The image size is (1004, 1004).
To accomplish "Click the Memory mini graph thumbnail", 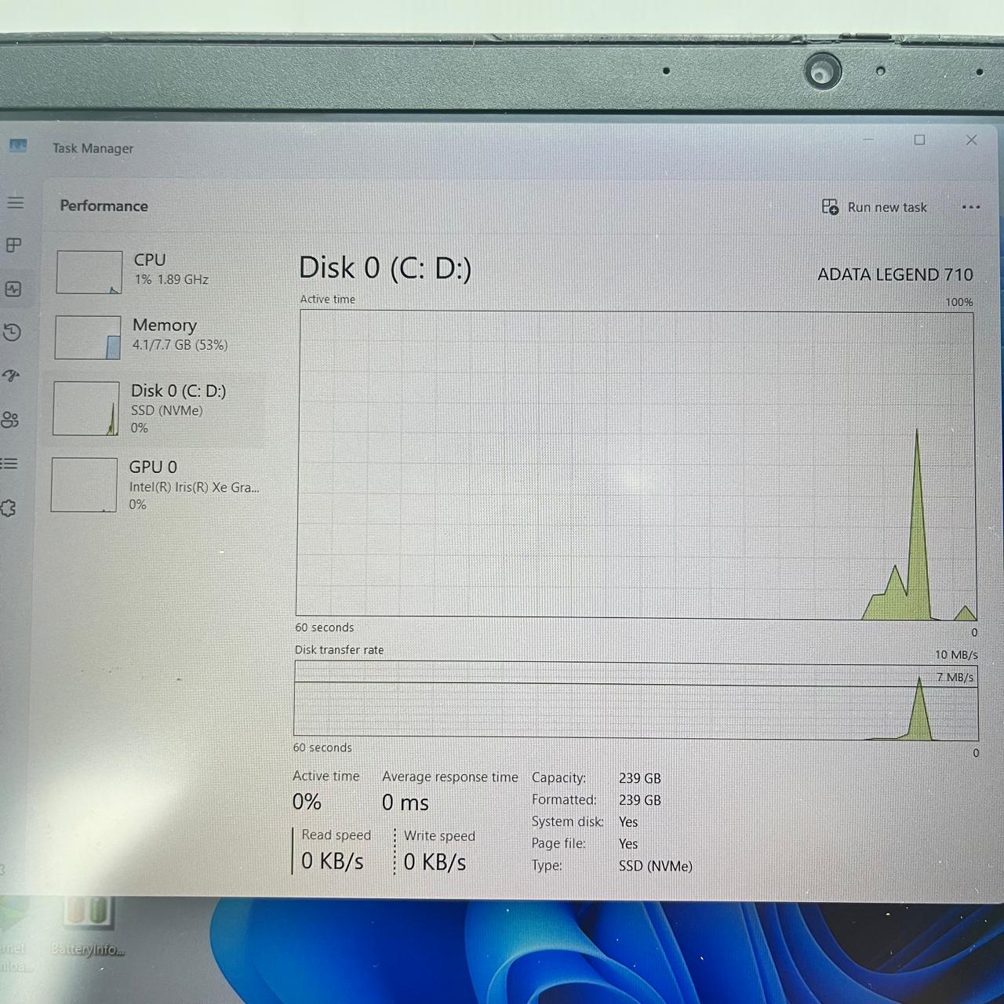I will [88, 337].
